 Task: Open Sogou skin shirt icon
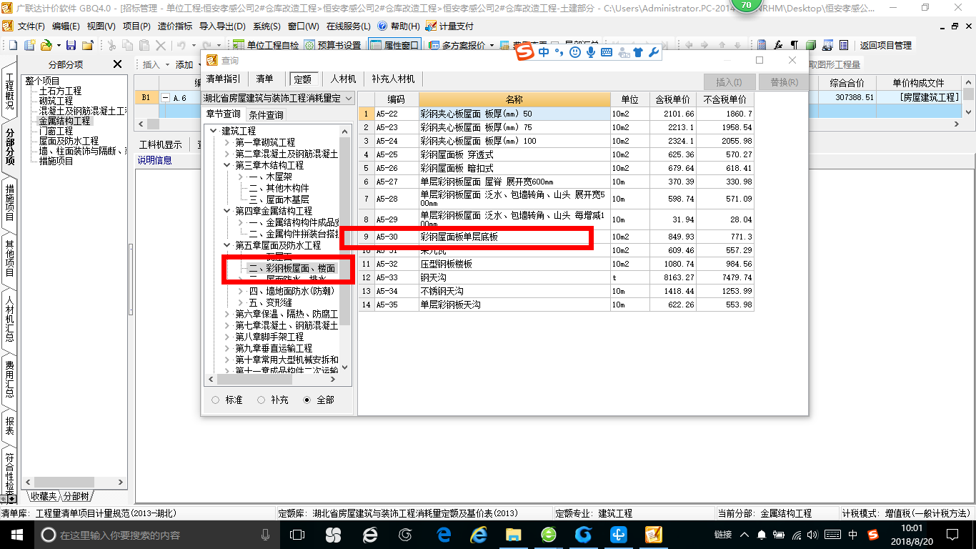tap(638, 52)
